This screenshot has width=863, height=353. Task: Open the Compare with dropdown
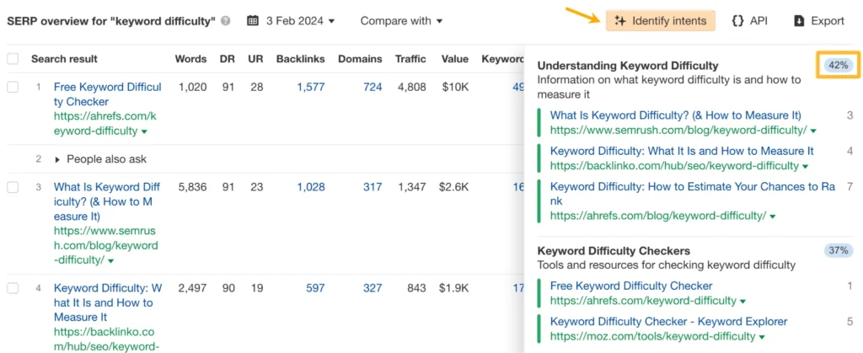click(x=401, y=21)
